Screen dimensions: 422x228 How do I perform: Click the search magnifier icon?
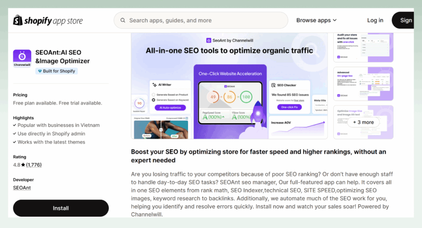(123, 20)
